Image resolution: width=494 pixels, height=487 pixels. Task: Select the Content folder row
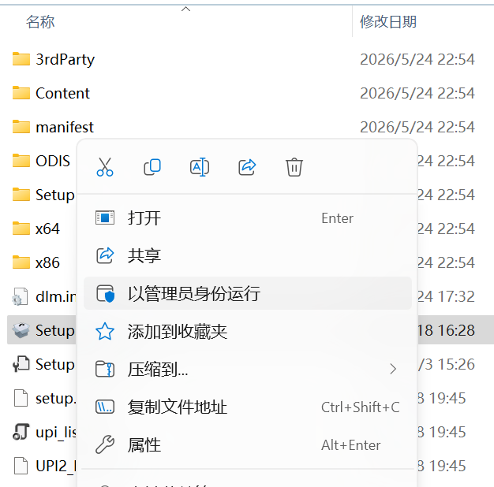[x=247, y=93]
